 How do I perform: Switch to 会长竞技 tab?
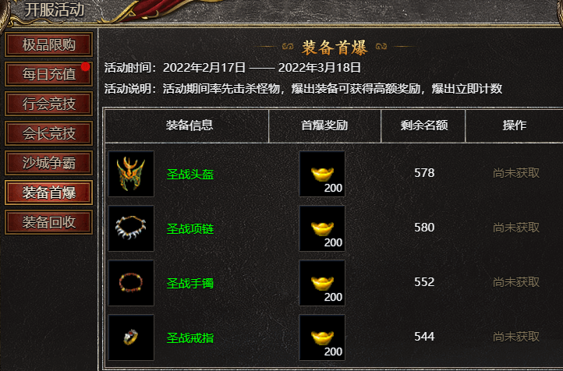click(49, 133)
